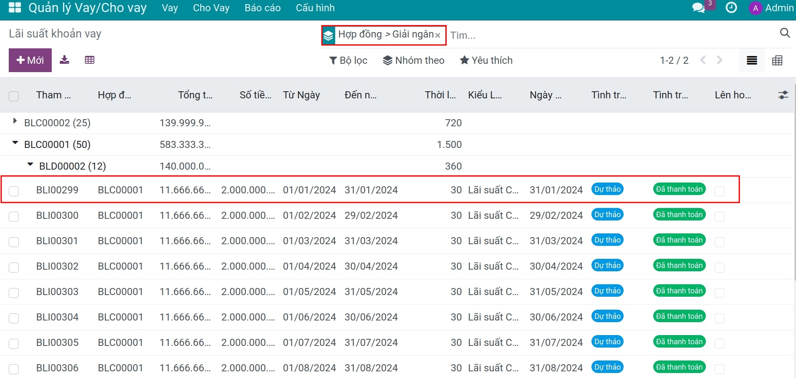Viewport: 796px width, 378px height.
Task: Open the Báo cáo menu
Action: tap(263, 8)
